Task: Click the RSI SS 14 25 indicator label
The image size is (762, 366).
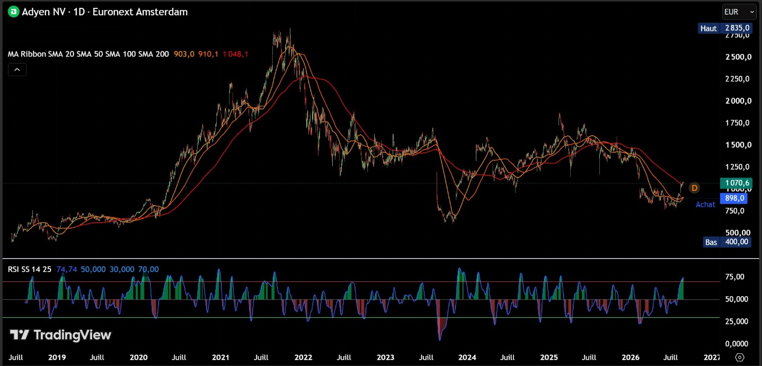Action: [30, 269]
